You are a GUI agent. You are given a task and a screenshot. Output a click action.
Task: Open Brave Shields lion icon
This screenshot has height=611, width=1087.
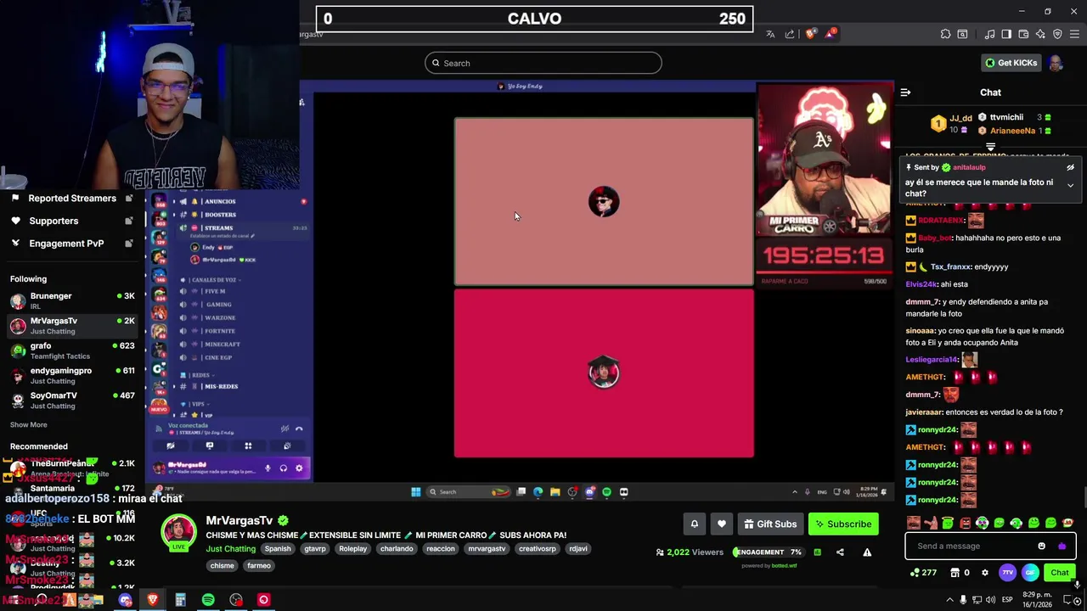click(811, 34)
